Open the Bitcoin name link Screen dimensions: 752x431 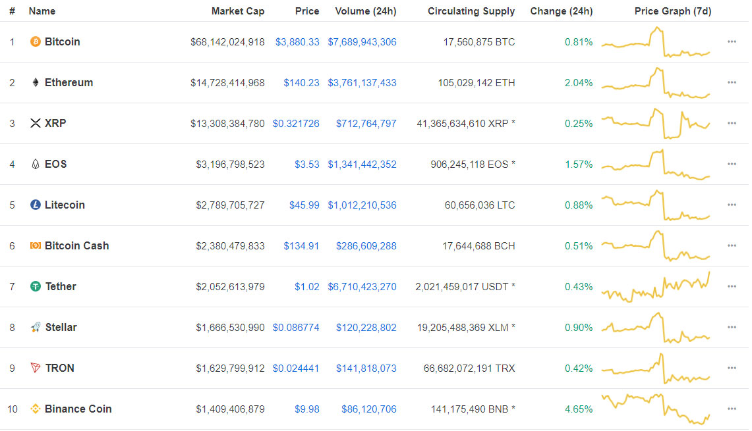[x=63, y=41]
